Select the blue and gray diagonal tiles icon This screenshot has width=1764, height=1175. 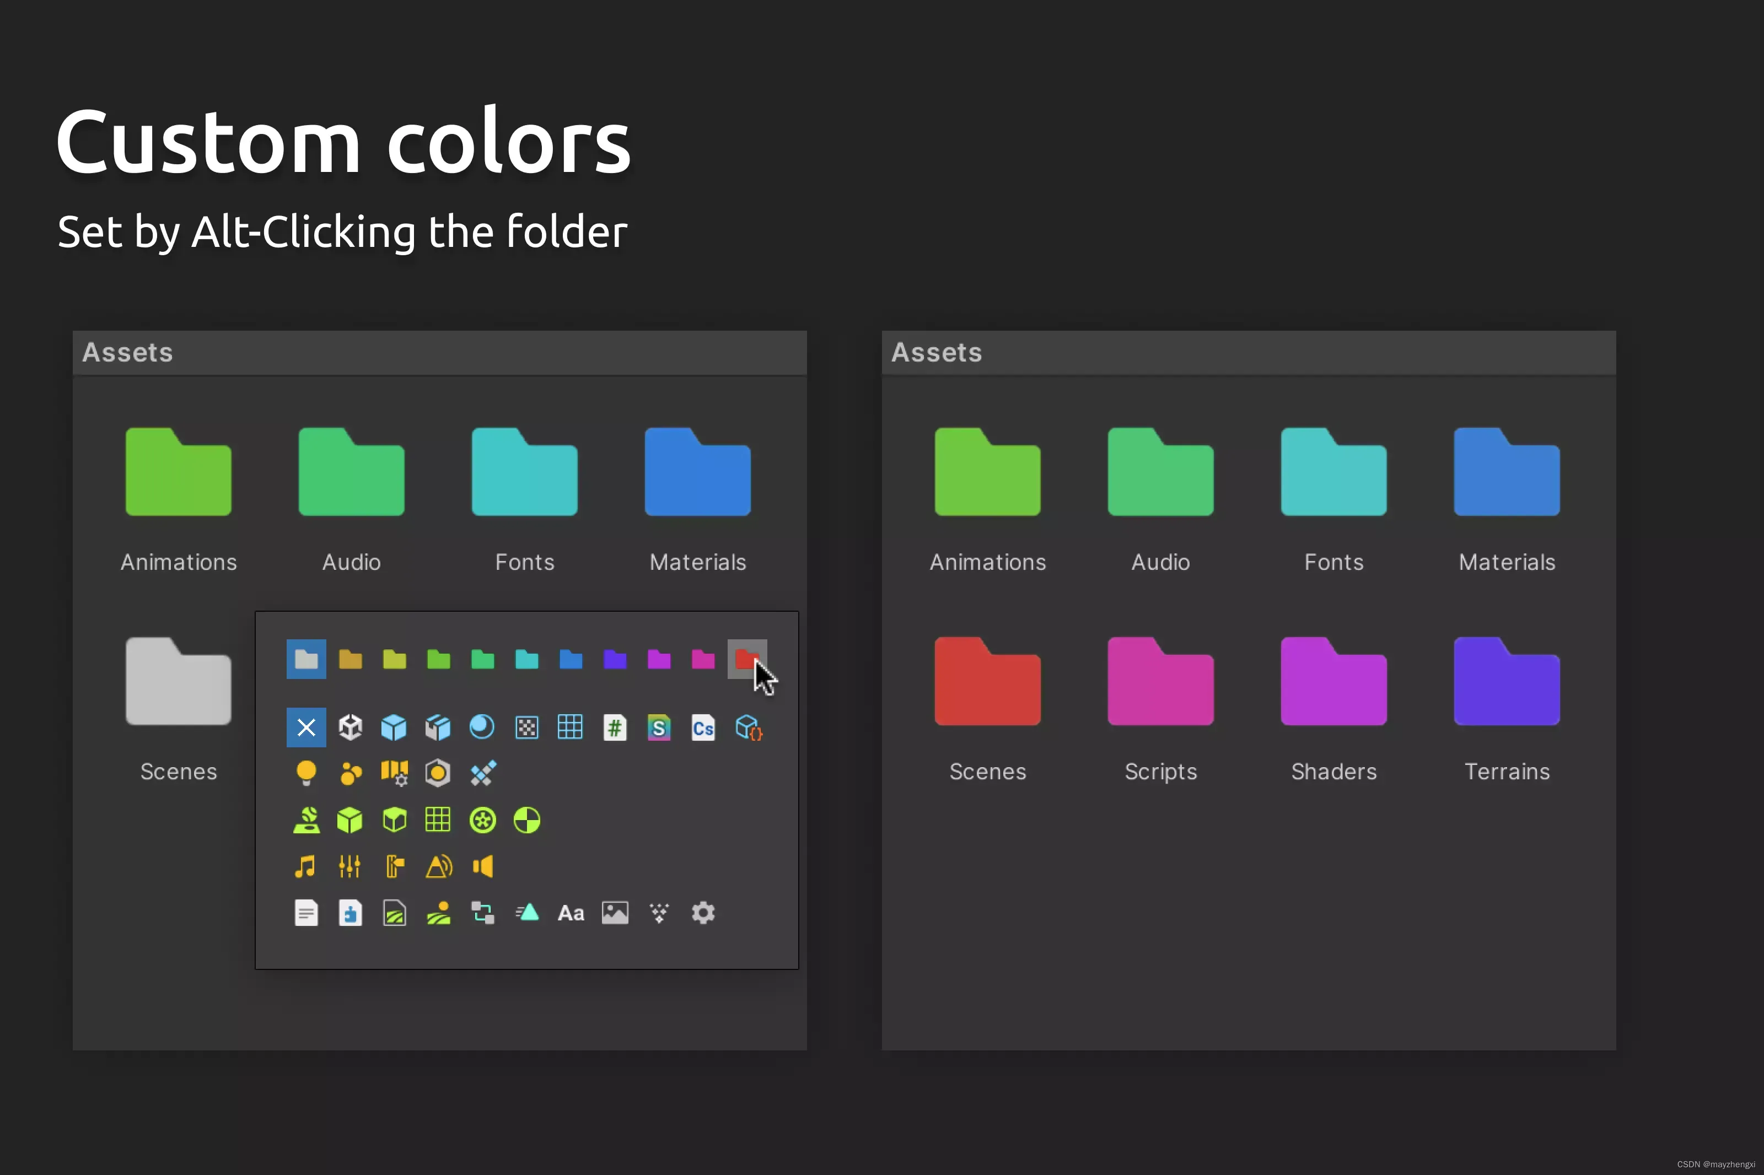click(482, 773)
